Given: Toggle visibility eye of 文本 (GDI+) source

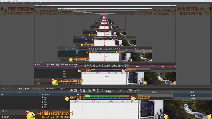Looking at the screenshot, I should click(x=78, y=95).
